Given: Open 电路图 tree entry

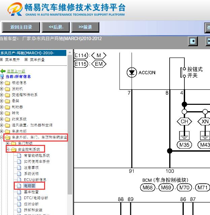Looking at the screenshot, I should coord(29,186).
